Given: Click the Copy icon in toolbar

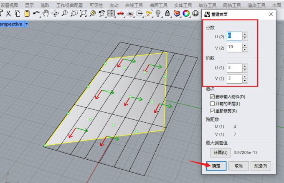Looking at the screenshot, I should point(18,14).
